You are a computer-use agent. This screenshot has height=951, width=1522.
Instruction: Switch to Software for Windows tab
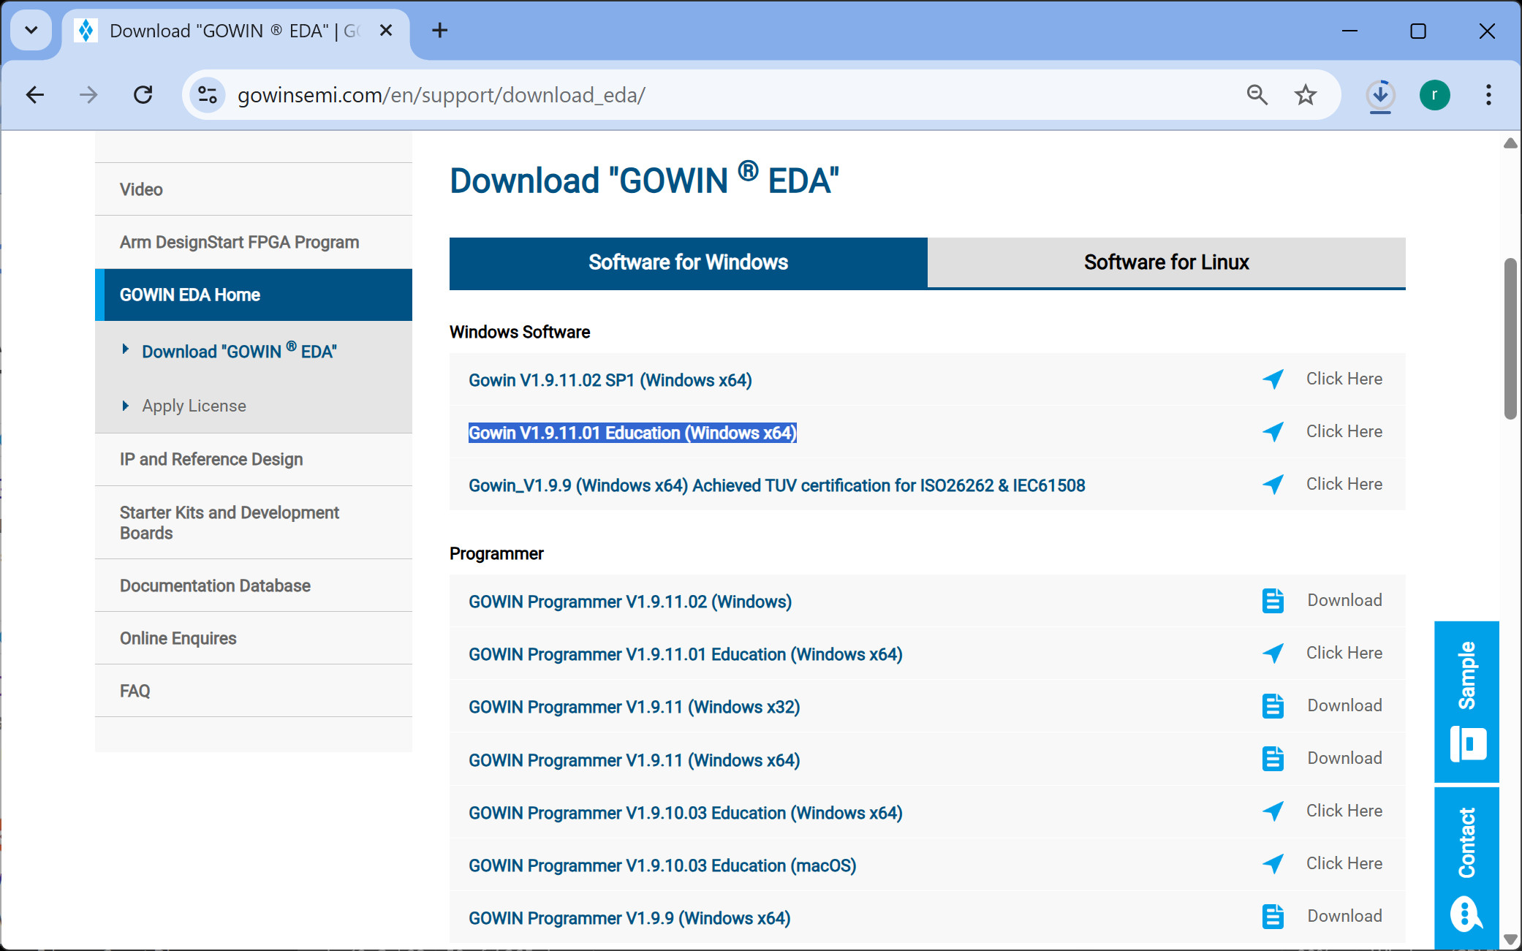click(x=688, y=262)
